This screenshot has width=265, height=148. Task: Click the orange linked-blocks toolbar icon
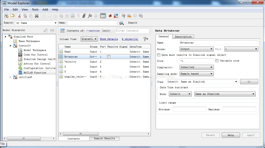coord(129,16)
